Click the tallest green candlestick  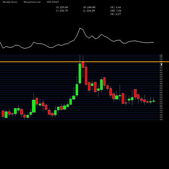(x=80, y=73)
